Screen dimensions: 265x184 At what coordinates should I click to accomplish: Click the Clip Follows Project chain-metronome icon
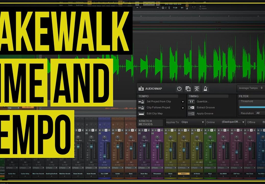(141, 108)
